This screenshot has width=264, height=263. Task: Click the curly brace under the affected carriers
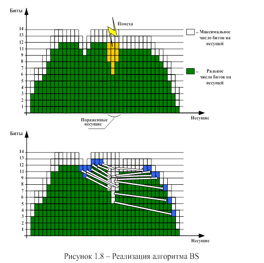(114, 116)
